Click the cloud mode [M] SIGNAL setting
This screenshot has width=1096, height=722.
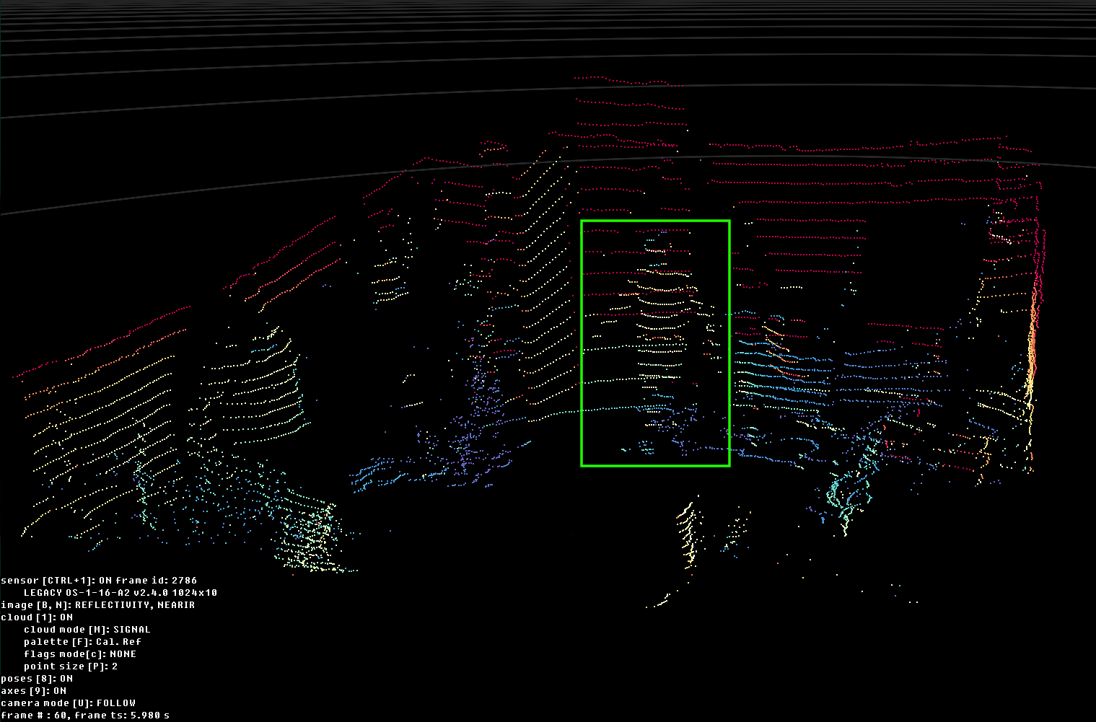point(87,630)
